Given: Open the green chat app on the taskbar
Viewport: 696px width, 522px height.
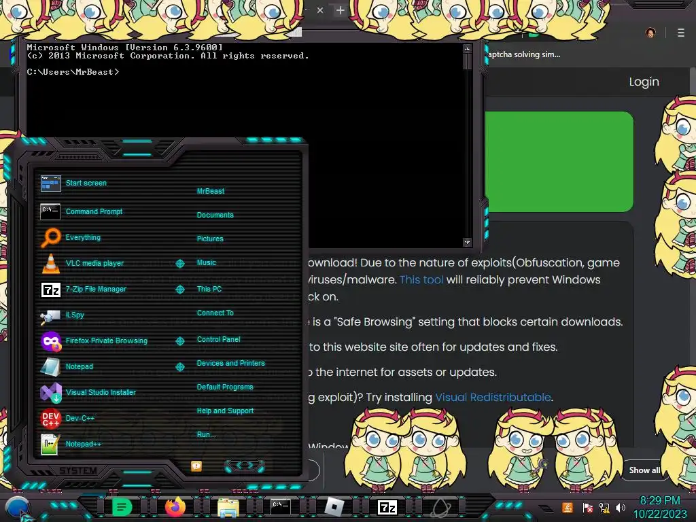Looking at the screenshot, I should [x=122, y=507].
